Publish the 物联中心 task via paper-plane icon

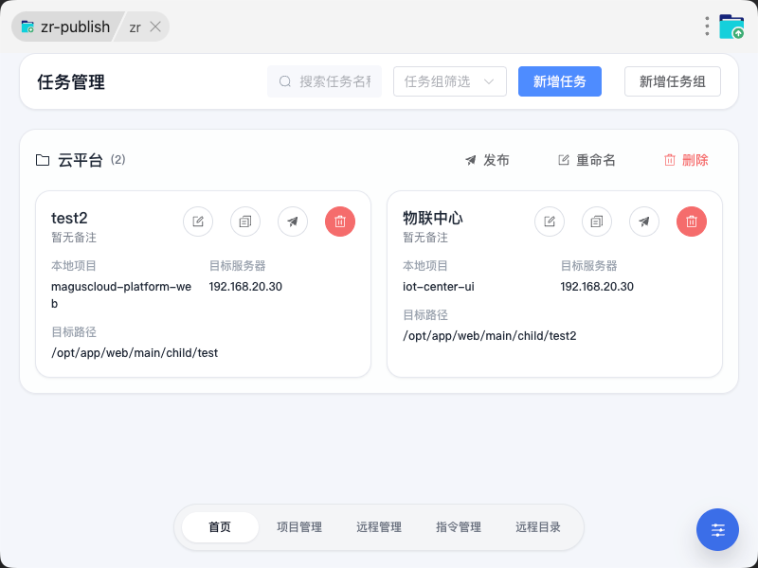[x=644, y=222]
